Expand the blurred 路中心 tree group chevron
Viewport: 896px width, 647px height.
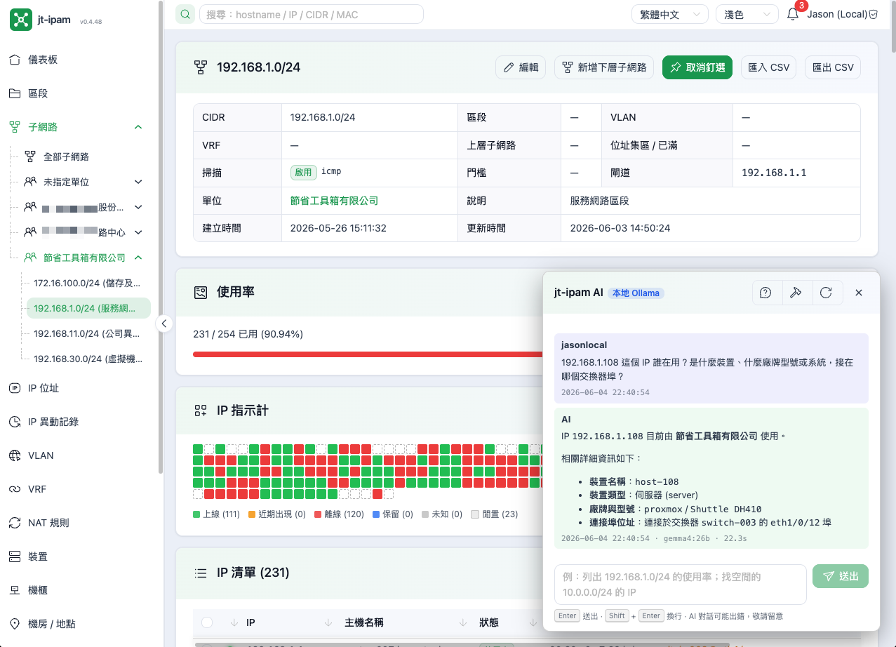click(x=138, y=232)
